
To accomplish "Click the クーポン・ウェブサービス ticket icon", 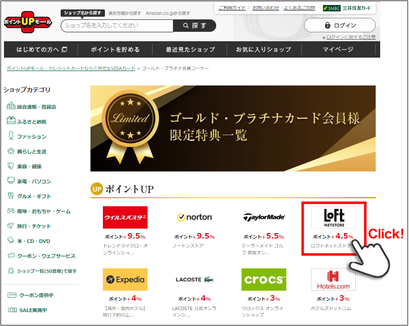I will tap(11, 255).
